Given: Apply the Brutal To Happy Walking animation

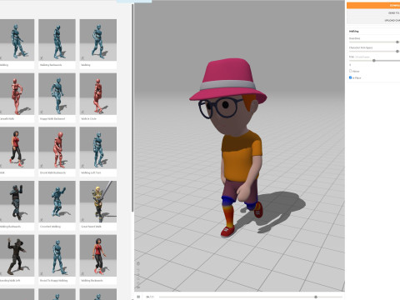Looking at the screenshot, I should point(57,256).
